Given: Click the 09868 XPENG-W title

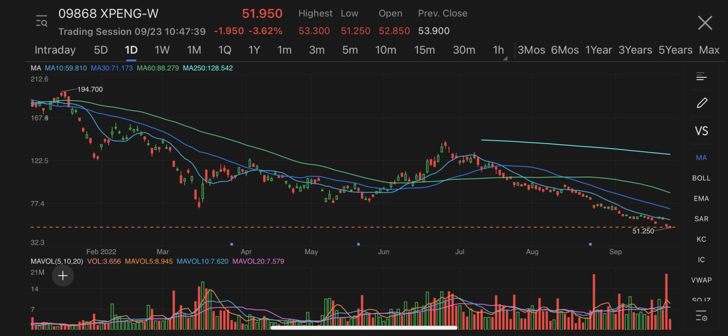Looking at the screenshot, I should tap(108, 14).
